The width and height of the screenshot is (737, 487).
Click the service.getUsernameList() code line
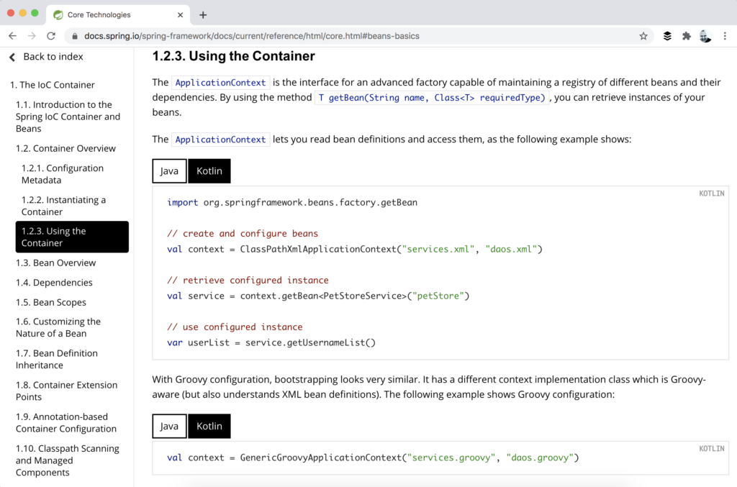click(x=271, y=342)
